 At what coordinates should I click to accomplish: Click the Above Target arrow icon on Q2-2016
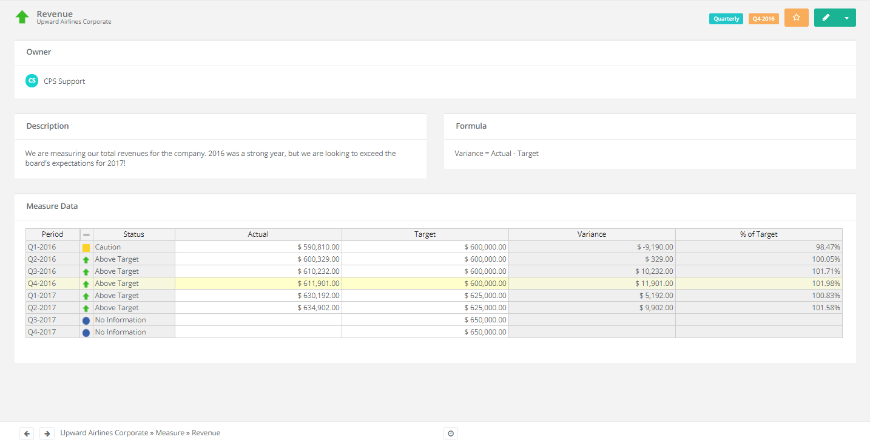(86, 259)
